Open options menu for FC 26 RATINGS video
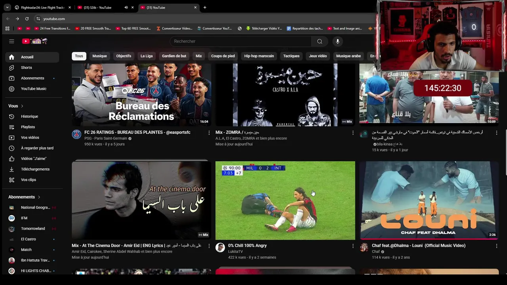This screenshot has height=285, width=507. click(209, 133)
